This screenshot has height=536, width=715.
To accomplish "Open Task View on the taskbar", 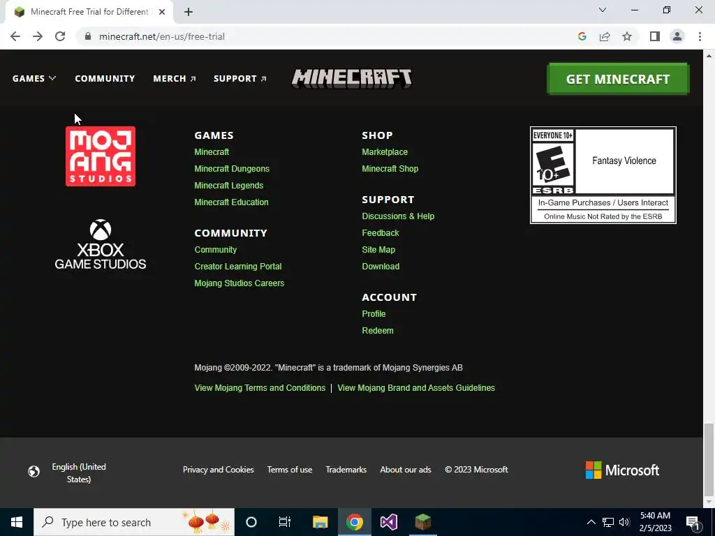I will (x=285, y=522).
